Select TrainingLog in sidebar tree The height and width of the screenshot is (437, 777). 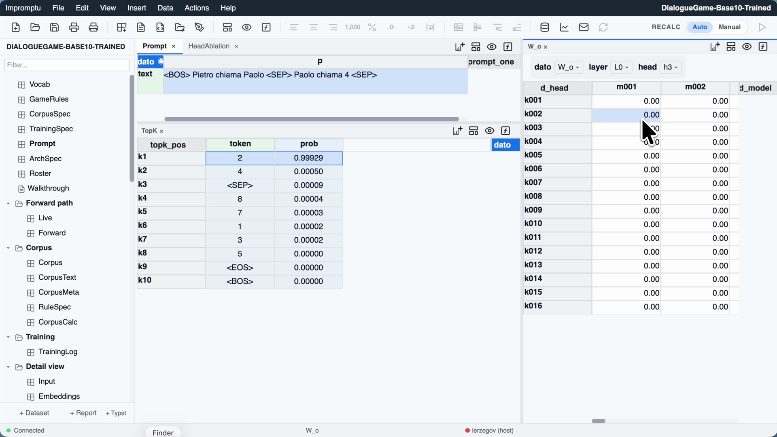[58, 352]
